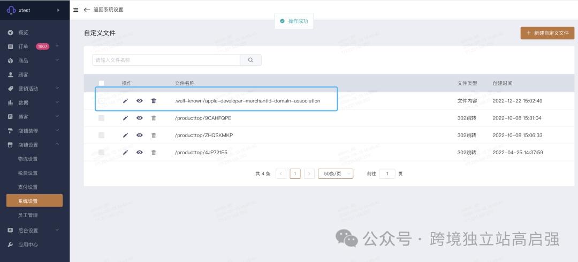
Task: Expand the 博客 submenu chevron
Action: (57, 116)
